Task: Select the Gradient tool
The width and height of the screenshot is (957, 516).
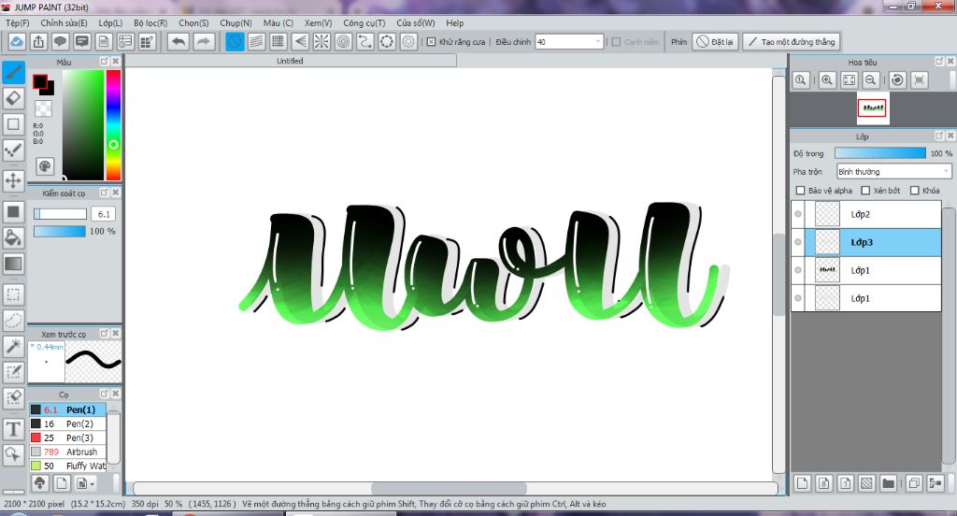Action: point(13,264)
